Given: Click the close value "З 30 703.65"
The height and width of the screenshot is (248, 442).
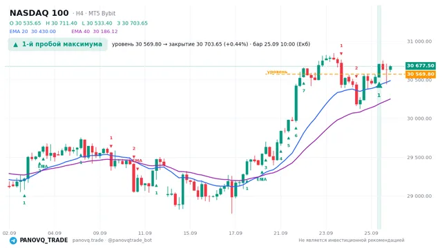Looking at the screenshot, I should (x=132, y=23).
